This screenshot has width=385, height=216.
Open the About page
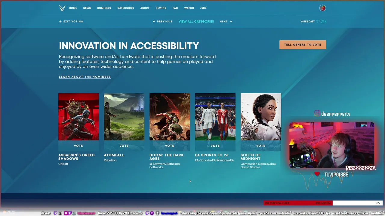coord(145,8)
